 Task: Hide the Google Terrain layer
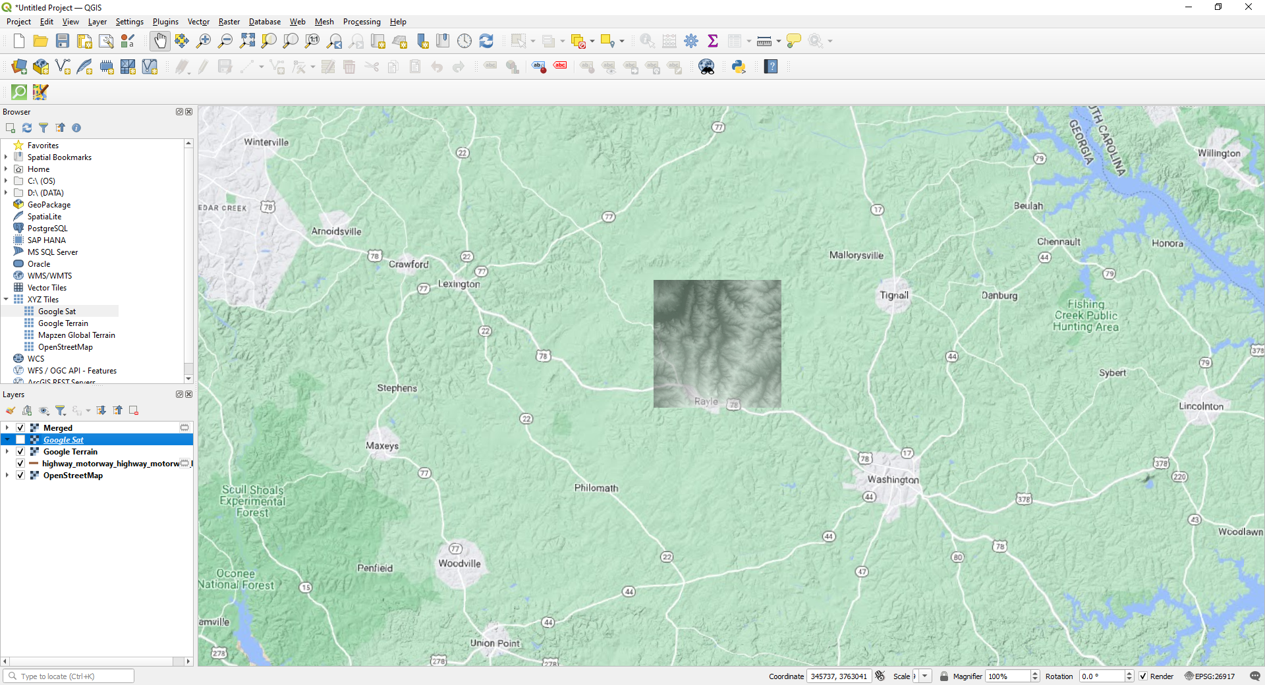[x=20, y=452]
